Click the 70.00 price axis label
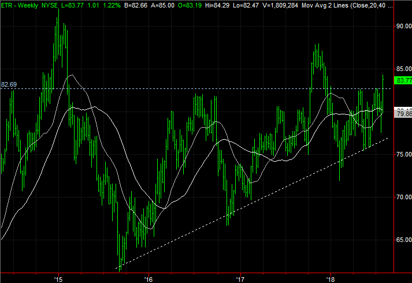The image size is (412, 283). click(x=404, y=197)
